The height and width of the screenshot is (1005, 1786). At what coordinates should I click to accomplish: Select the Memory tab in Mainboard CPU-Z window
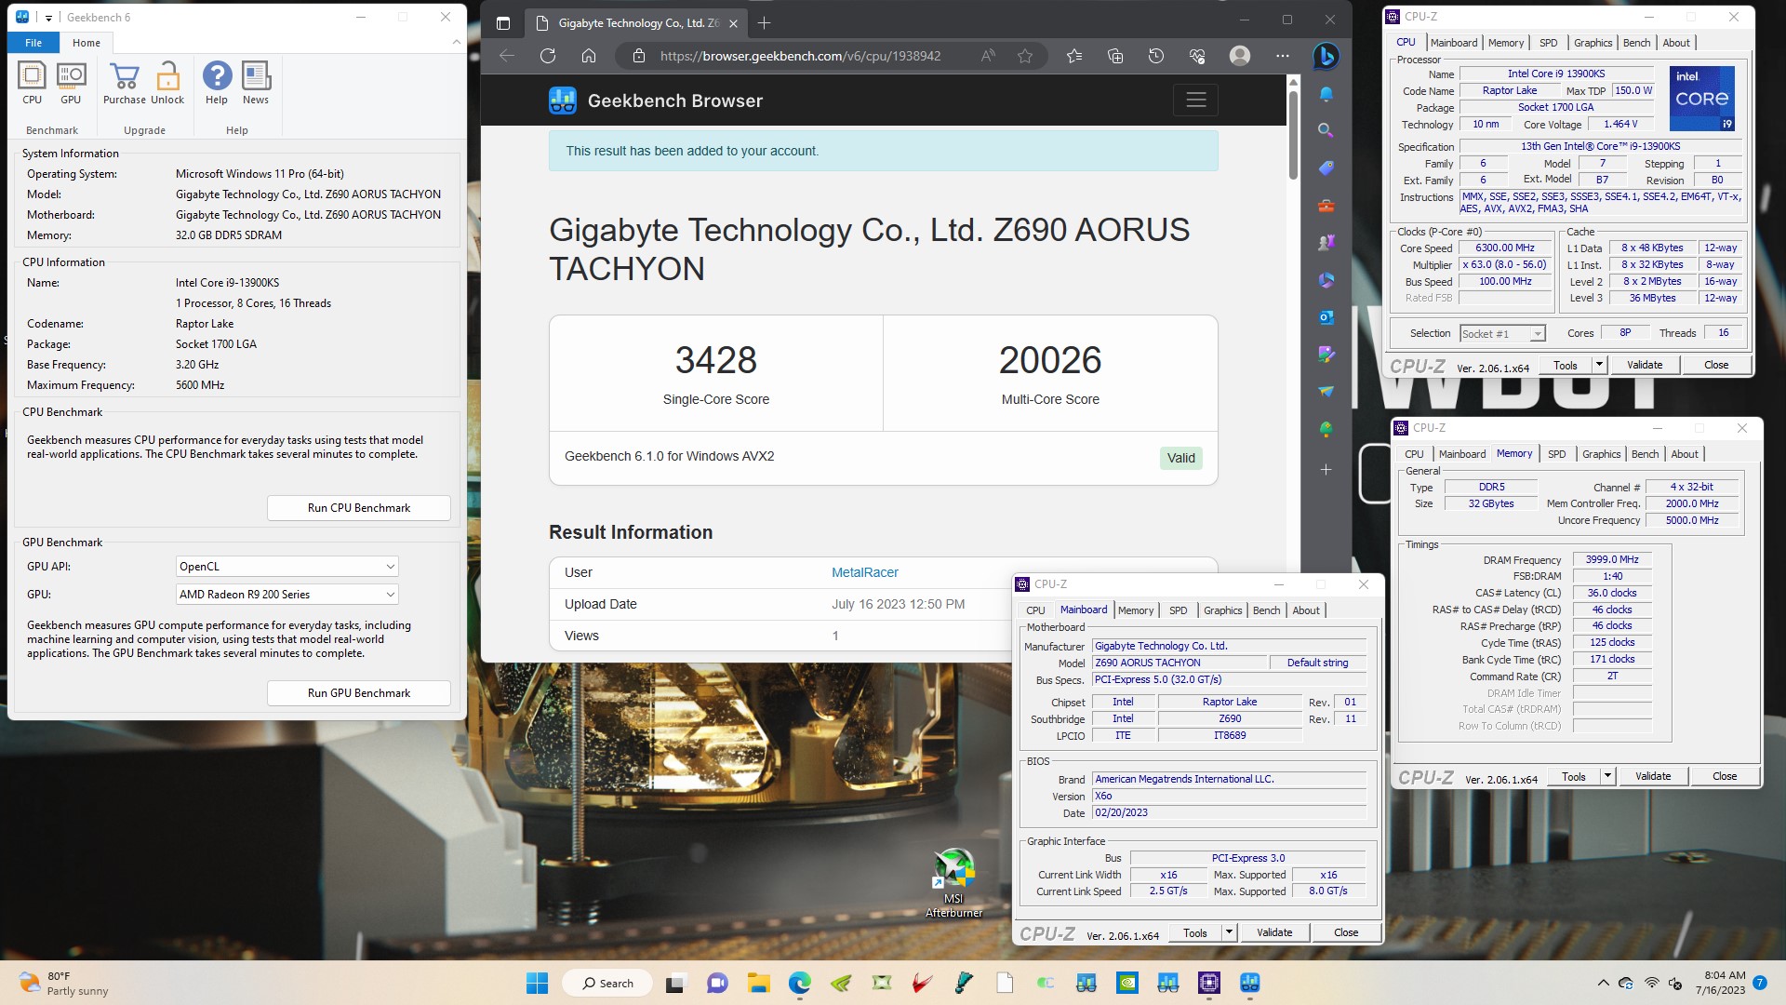click(1135, 610)
